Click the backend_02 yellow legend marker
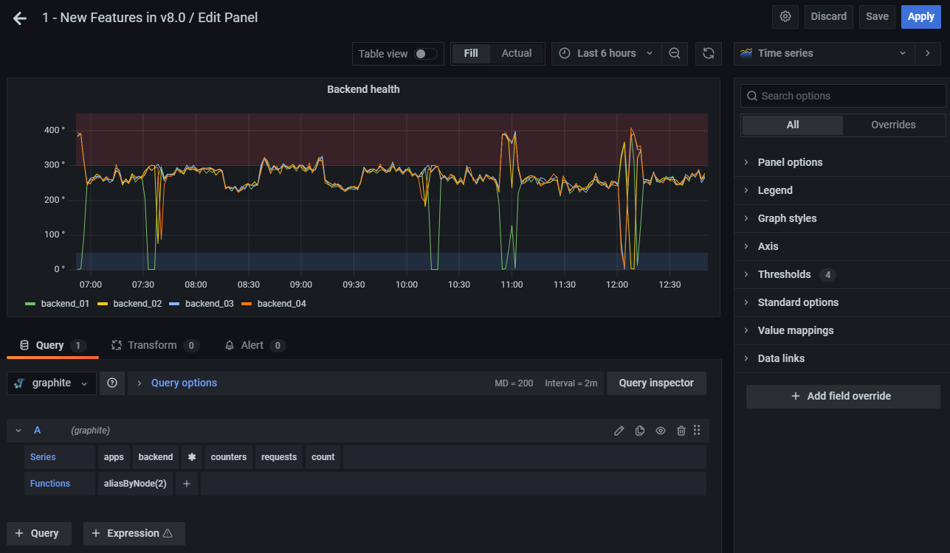This screenshot has width=950, height=553. 104,303
